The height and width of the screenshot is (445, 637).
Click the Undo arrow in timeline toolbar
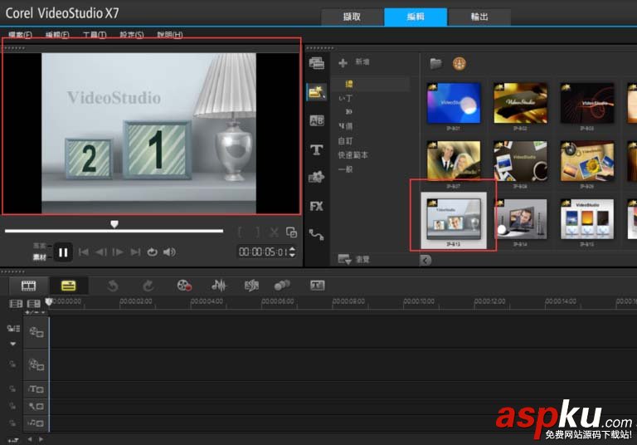(113, 286)
